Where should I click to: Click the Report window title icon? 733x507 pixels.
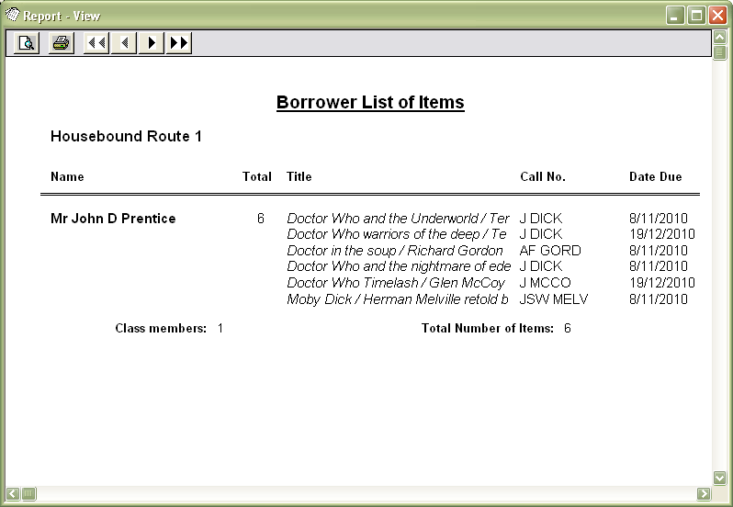pos(12,15)
